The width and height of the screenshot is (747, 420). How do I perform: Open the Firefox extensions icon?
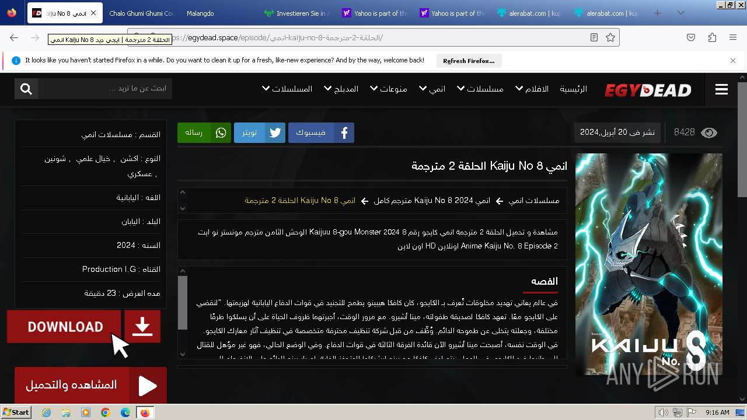pyautogui.click(x=712, y=37)
